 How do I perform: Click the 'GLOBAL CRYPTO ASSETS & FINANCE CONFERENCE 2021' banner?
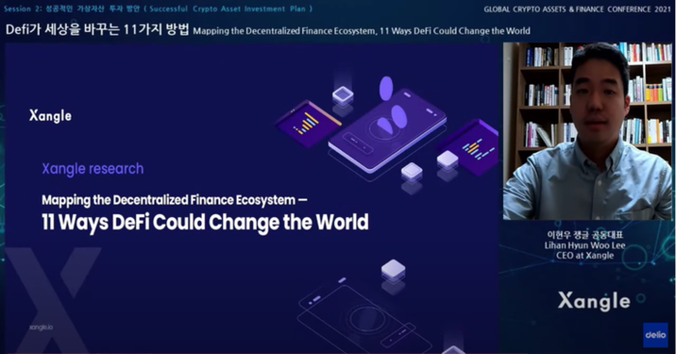tap(577, 9)
